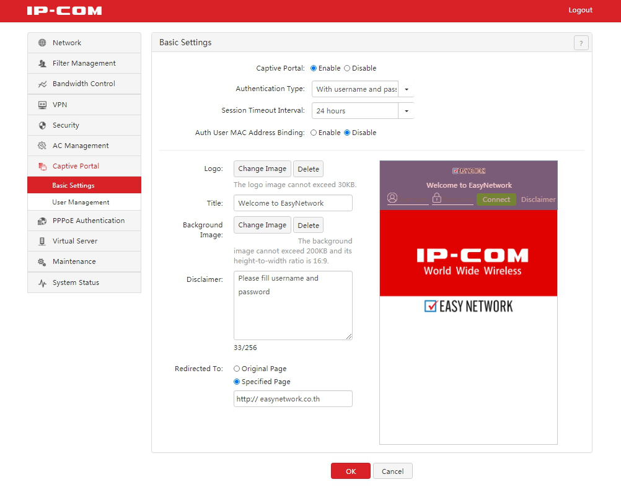Screen dimensions: 621x495
Task: Save settings with the OK button
Action: (x=351, y=471)
